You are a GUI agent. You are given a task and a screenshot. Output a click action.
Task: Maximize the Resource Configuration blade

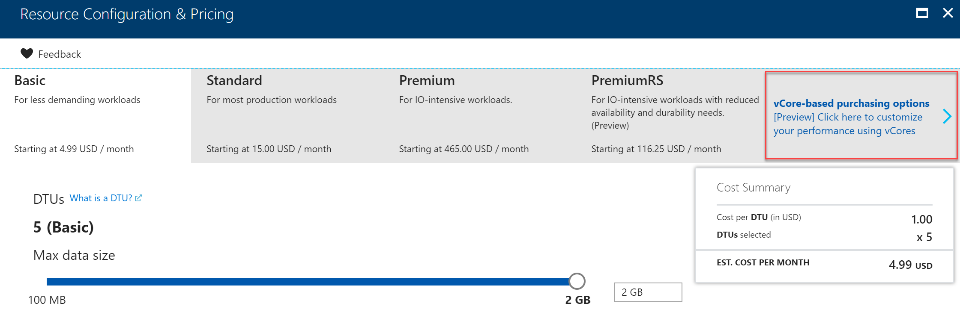pyautogui.click(x=922, y=13)
